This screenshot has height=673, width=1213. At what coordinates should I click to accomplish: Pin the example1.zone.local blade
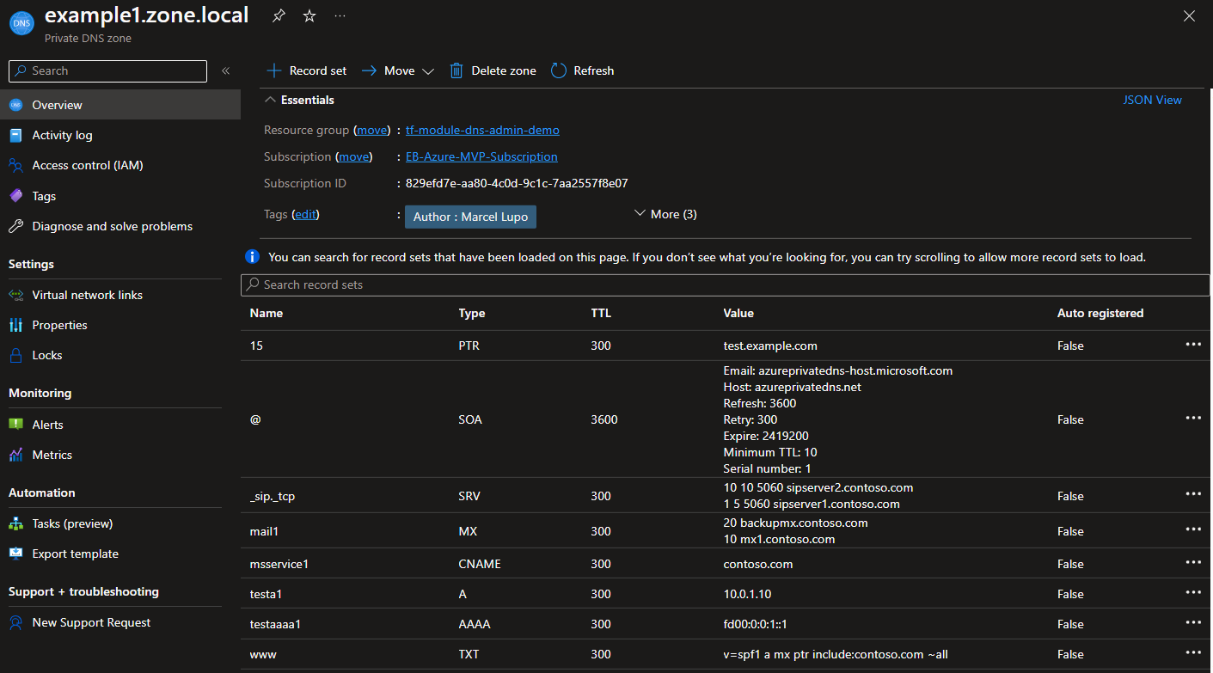279,15
